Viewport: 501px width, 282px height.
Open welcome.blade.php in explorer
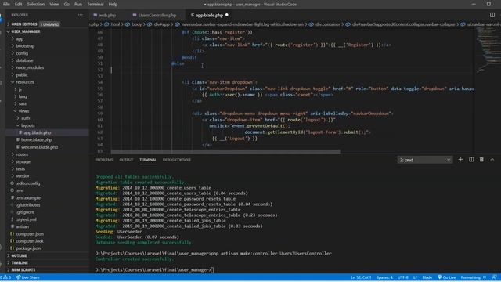click(x=39, y=147)
